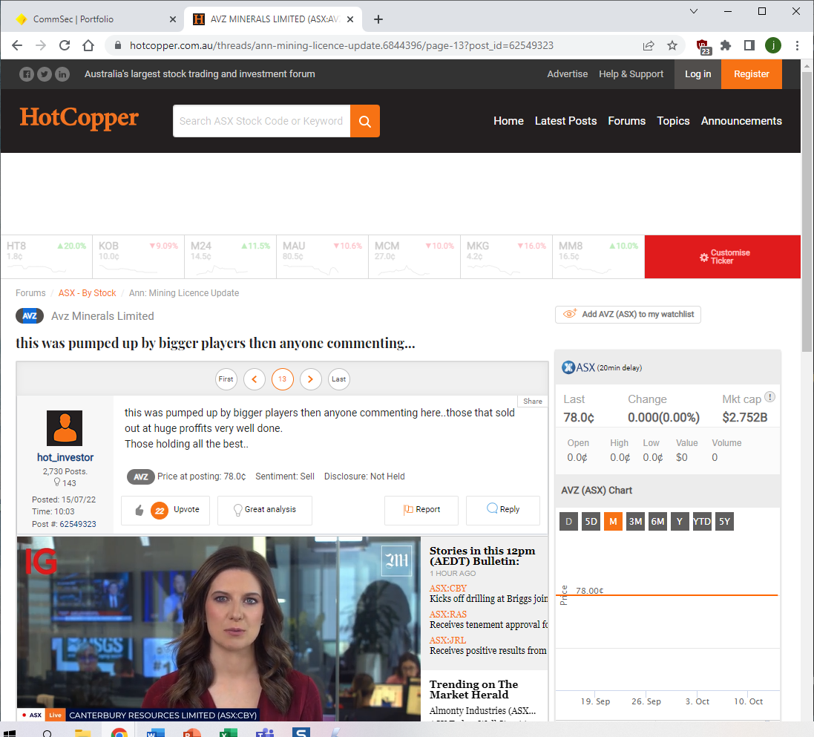Screen dimensions: 814x737
Task: Open the Chrome extensions puzzle icon
Action: pos(726,45)
